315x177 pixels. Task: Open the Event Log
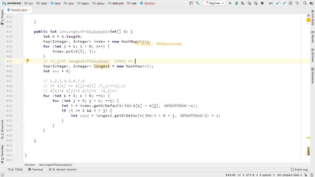[299, 170]
